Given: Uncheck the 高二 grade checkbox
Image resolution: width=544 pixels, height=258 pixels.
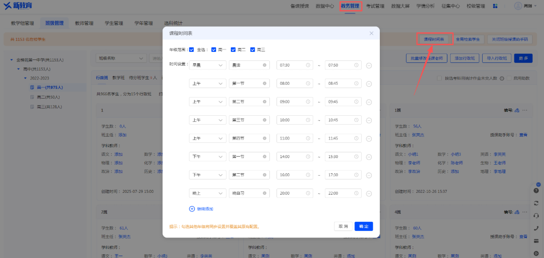Looking at the screenshot, I should point(233,50).
